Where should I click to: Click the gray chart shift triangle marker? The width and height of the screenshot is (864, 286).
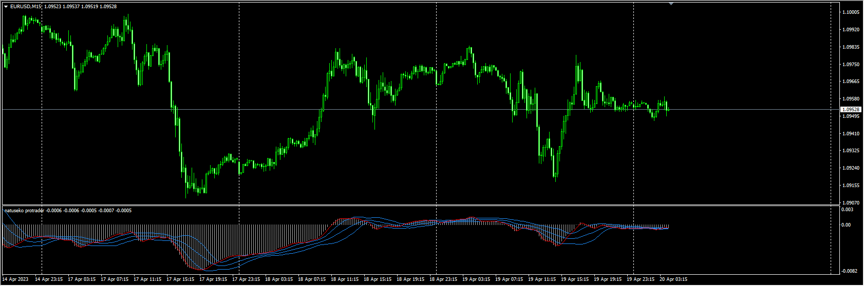(671, 4)
